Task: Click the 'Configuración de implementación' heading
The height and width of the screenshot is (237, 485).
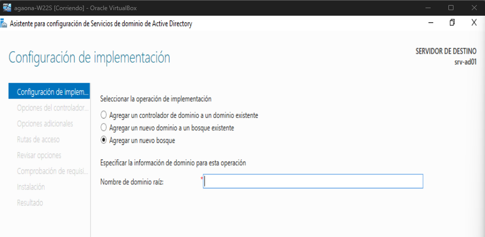Action: pyautogui.click(x=89, y=58)
